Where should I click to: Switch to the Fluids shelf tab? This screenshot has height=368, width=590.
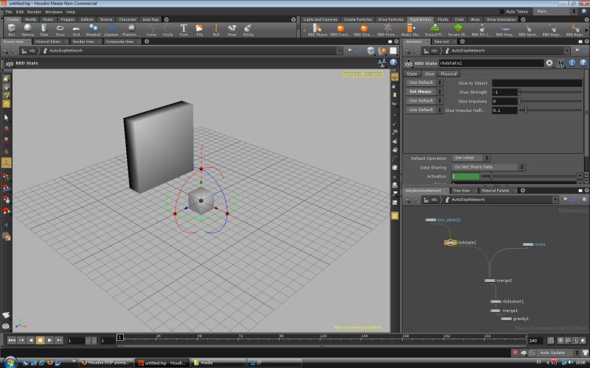click(x=443, y=19)
